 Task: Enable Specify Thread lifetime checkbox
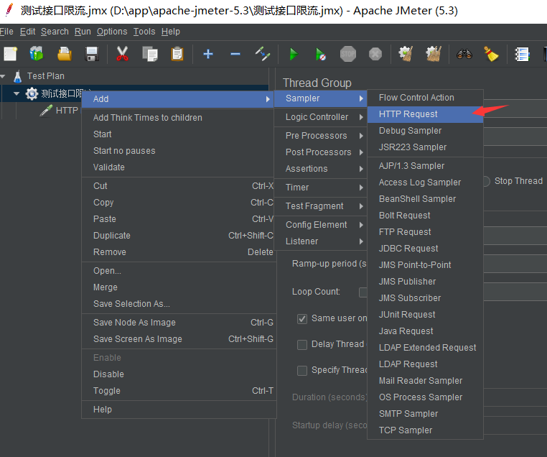[x=302, y=371]
